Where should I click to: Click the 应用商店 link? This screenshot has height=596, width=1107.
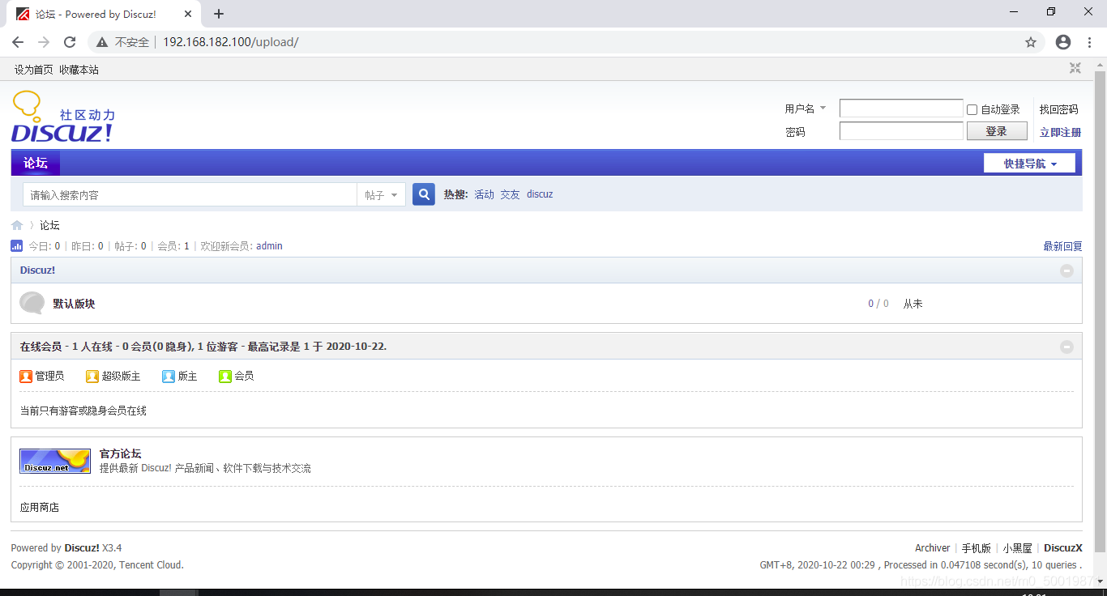[x=40, y=507]
